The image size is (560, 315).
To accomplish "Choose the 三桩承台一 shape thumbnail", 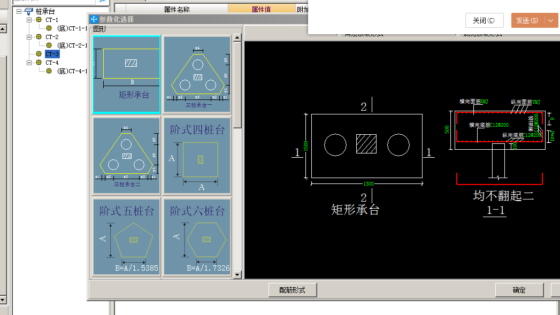I will tap(197, 75).
